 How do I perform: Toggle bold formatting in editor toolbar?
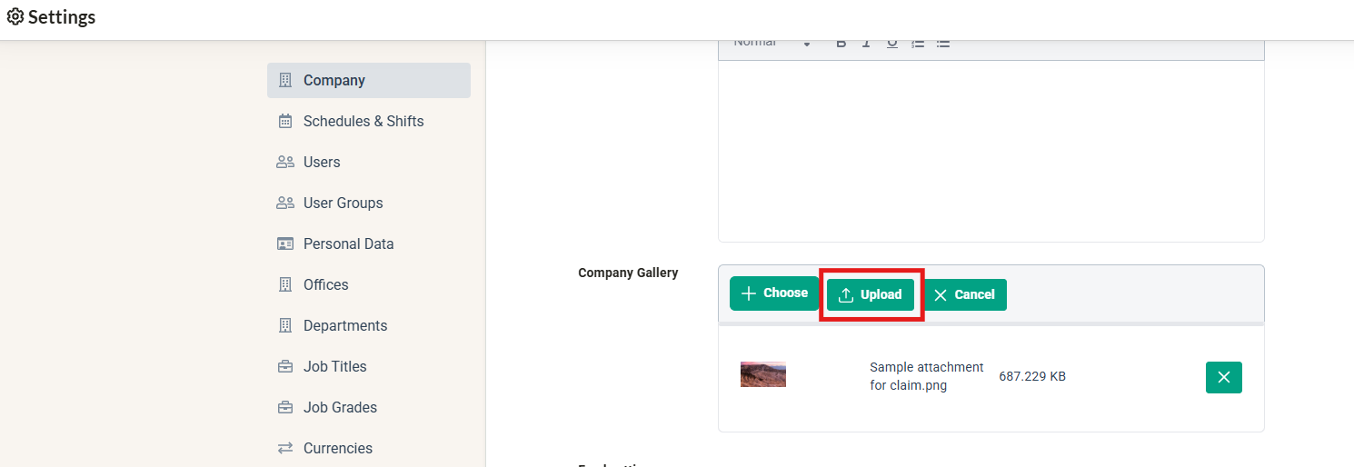pos(841,43)
